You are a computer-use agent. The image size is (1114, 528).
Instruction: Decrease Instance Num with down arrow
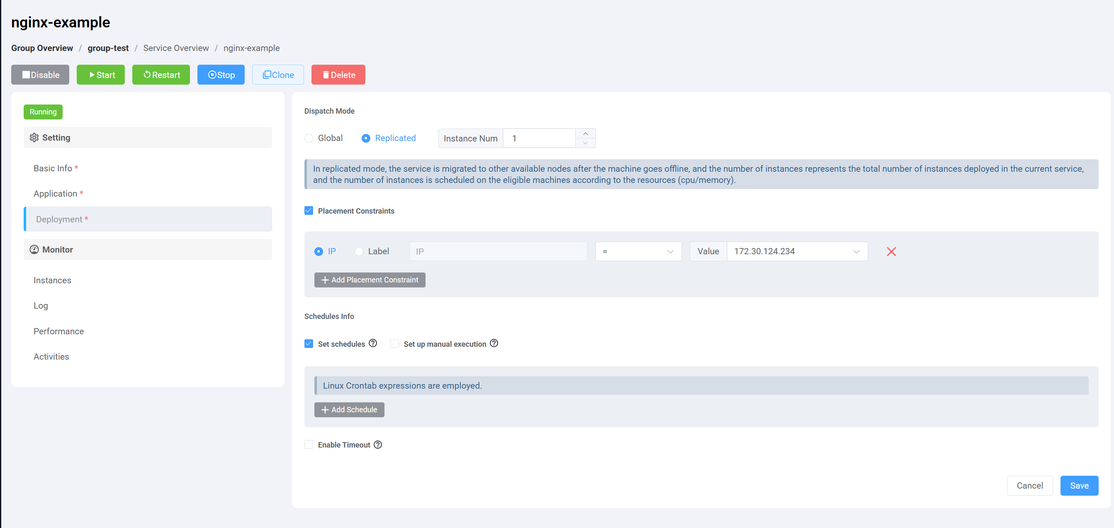point(586,143)
